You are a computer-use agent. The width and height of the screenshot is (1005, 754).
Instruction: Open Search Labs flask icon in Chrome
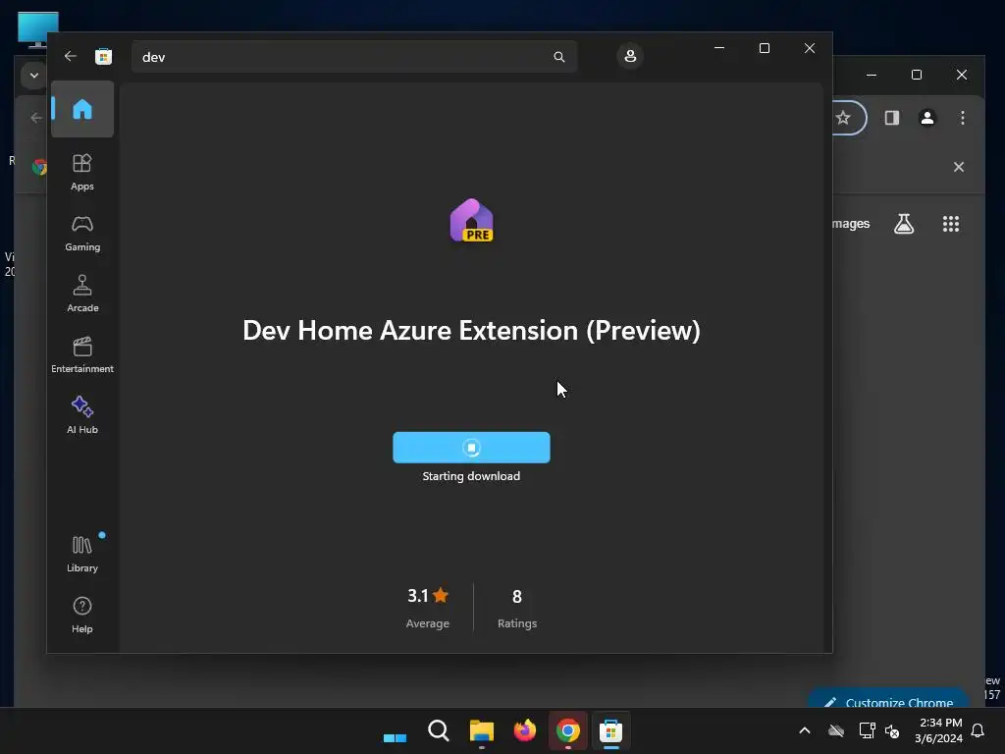904,224
